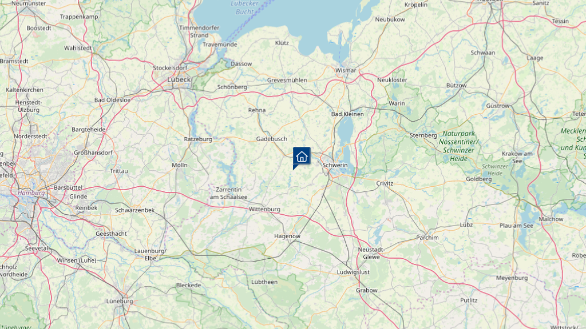586x329 pixels.
Task: Click the Wittenburg town label
Action: pos(264,209)
